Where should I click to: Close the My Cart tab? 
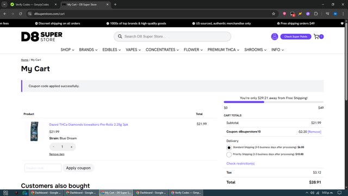coord(108,4)
